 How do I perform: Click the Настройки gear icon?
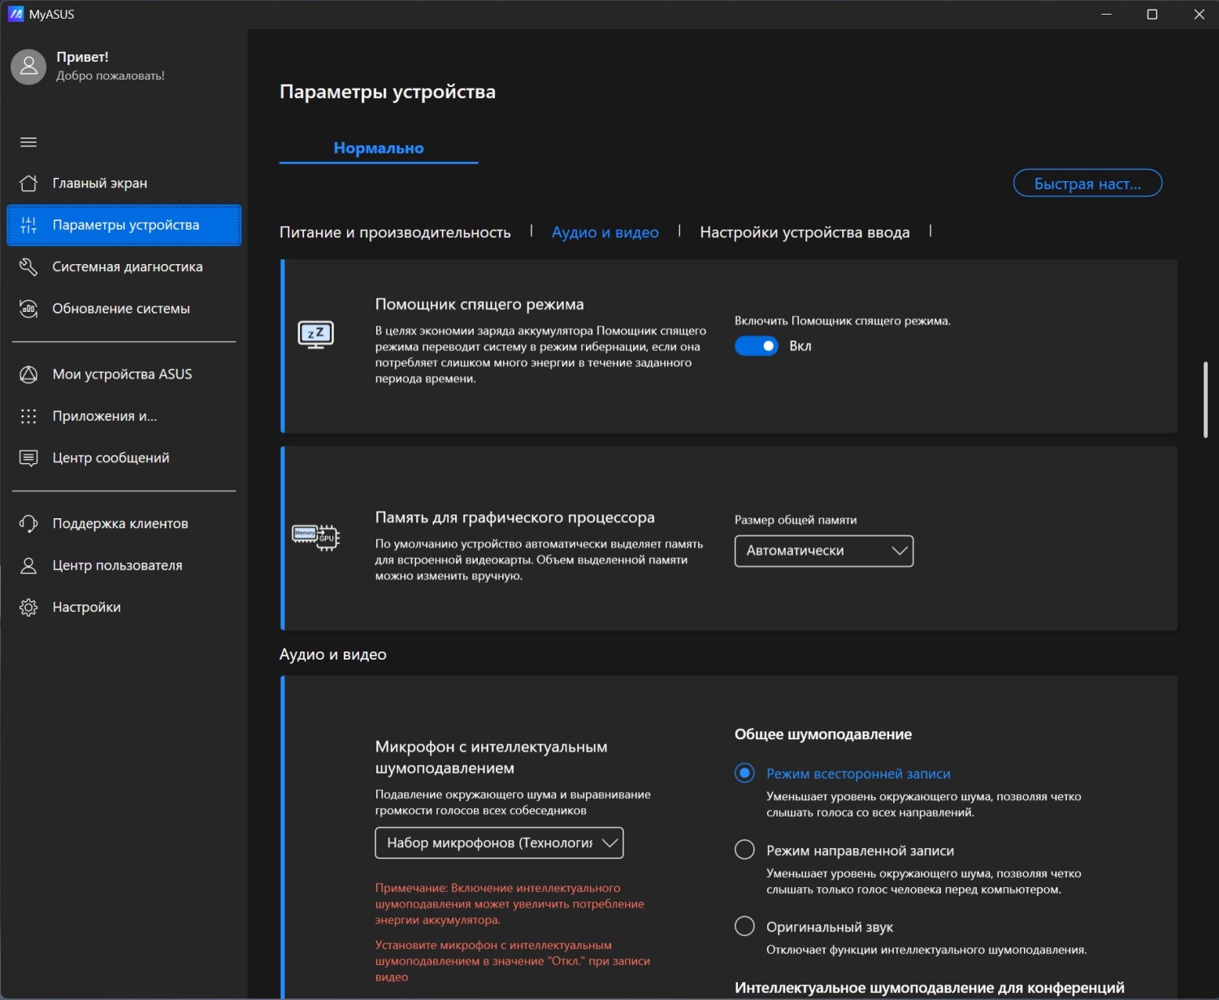tap(28, 608)
